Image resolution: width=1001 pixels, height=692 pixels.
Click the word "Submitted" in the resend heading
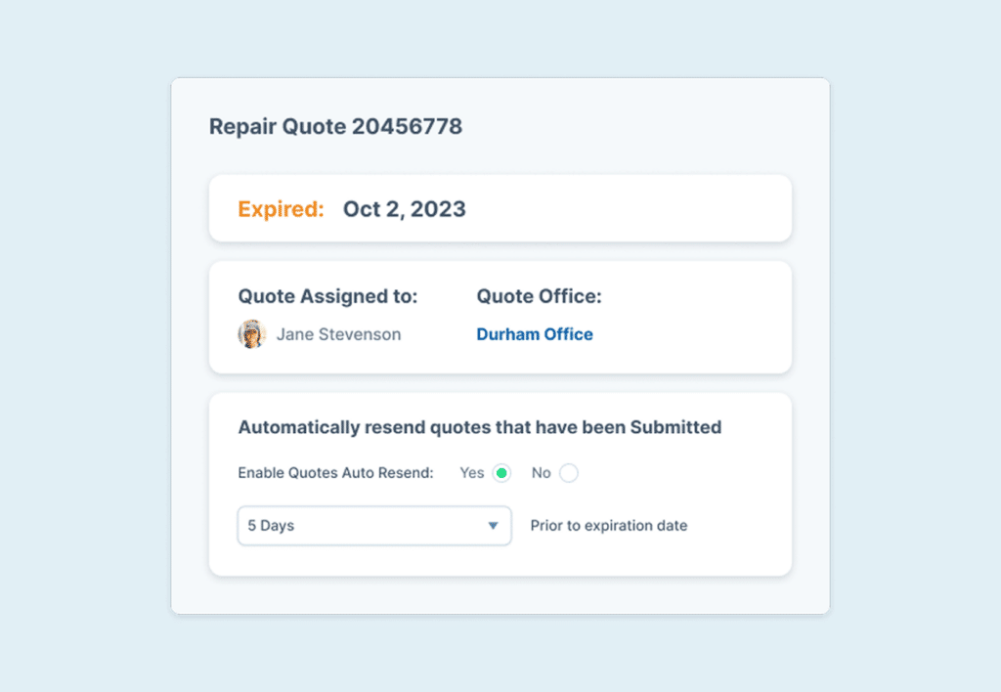pyautogui.click(x=675, y=427)
